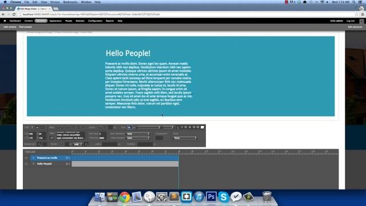Click the image layer tool icon in editor toolbar
Viewport: 366px width, 206px height.
[x=37, y=127]
